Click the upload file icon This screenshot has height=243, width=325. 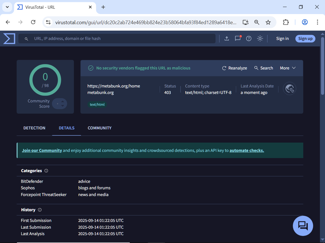(227, 39)
